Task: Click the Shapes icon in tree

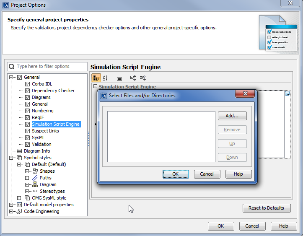Action: 35,171
